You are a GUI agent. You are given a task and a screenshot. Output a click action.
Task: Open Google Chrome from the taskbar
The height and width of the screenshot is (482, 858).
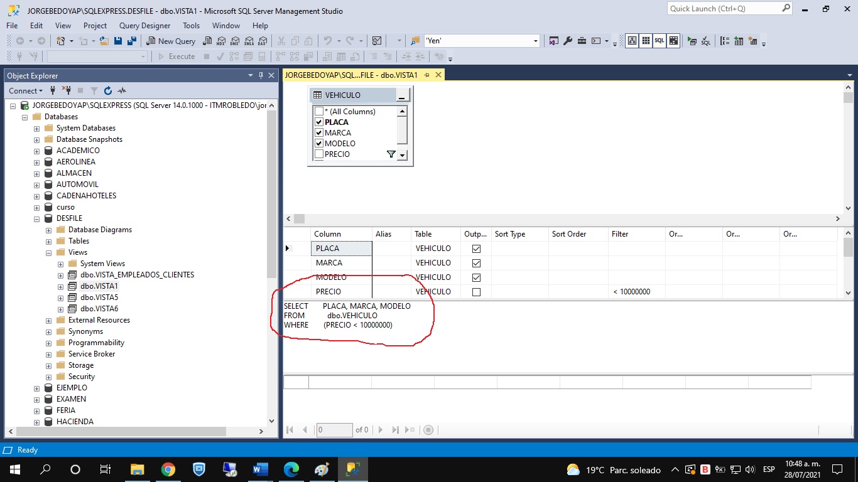coord(168,469)
